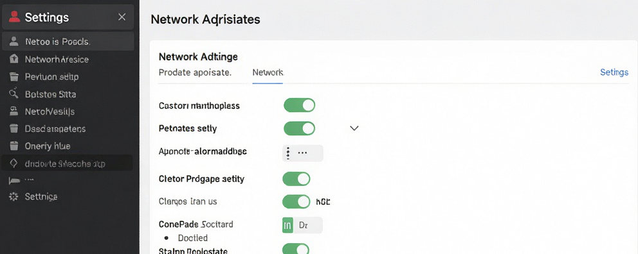Click the Network Adrisiates page title
This screenshot has width=638, height=254.
coord(205,19)
